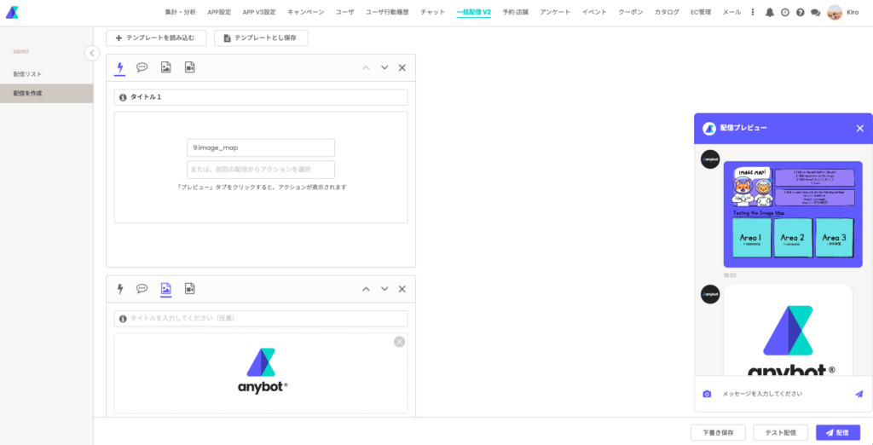This screenshot has height=445, width=873.
Task: Collapse the left sidebar menu
Action: (92, 53)
